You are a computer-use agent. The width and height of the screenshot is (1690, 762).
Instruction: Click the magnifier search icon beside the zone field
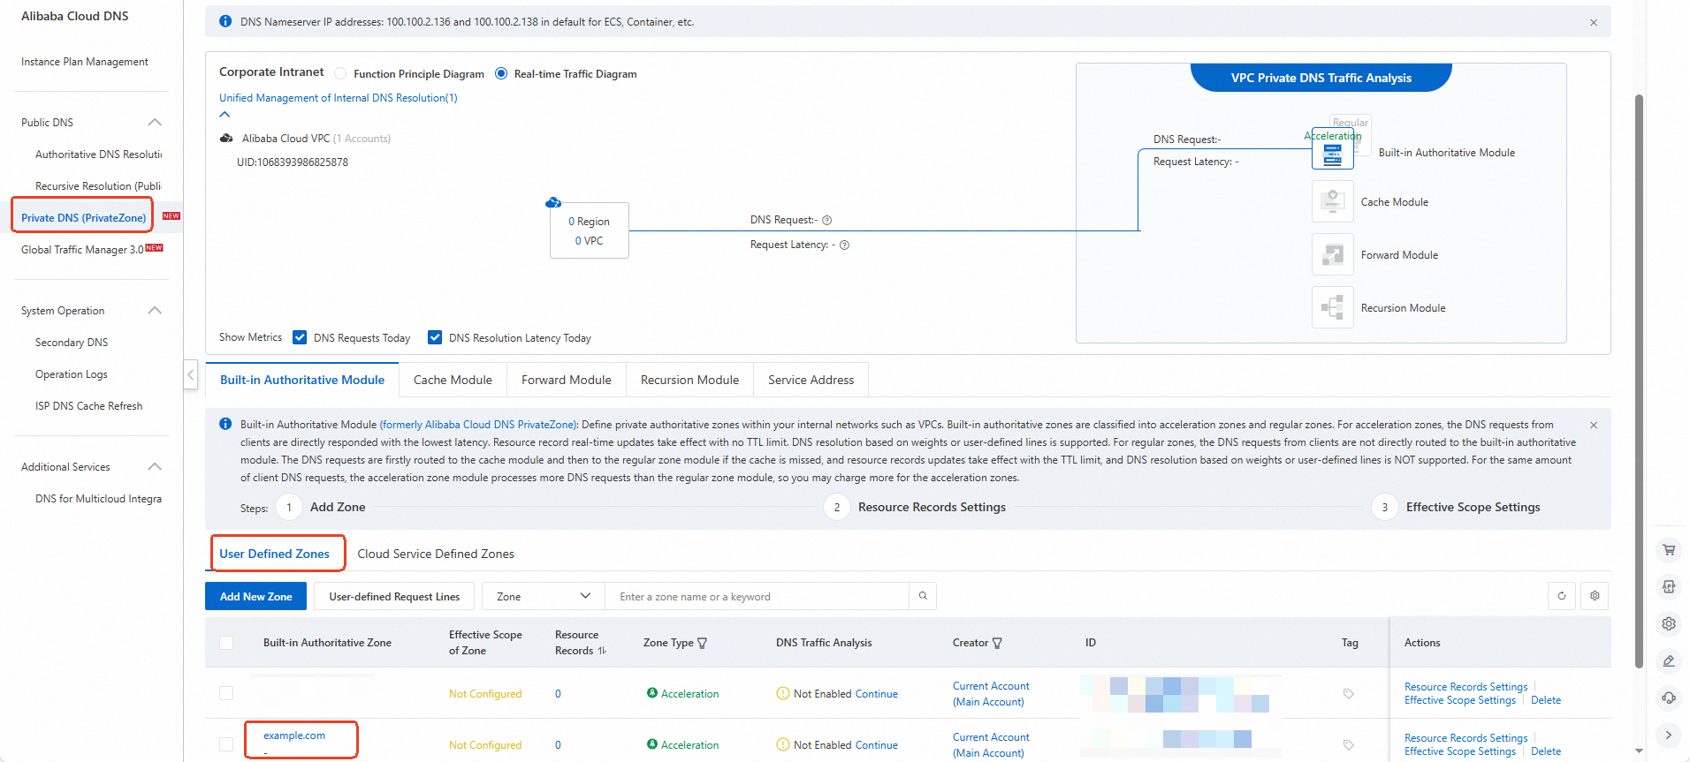pyautogui.click(x=923, y=596)
